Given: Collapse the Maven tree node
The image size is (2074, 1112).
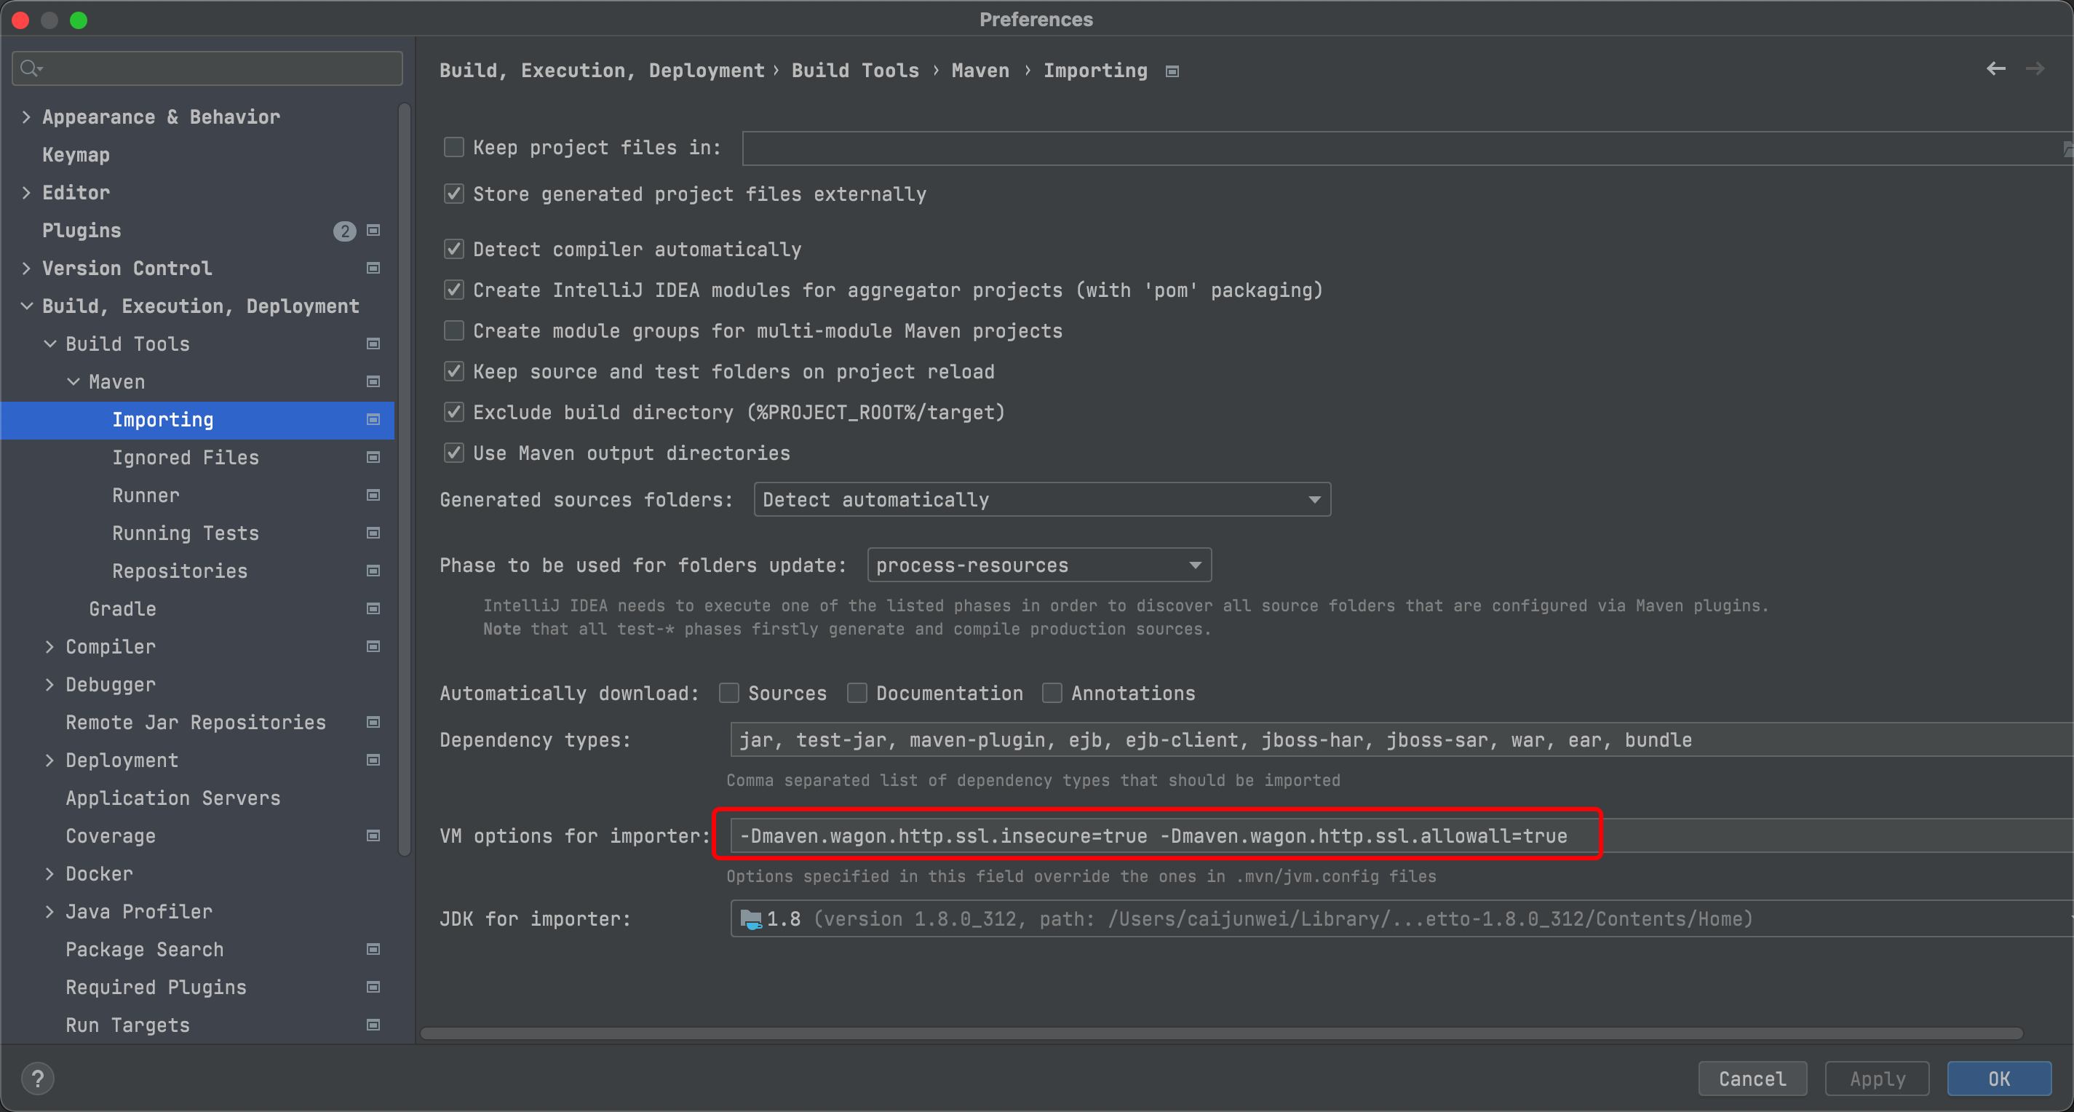Looking at the screenshot, I should [x=73, y=381].
